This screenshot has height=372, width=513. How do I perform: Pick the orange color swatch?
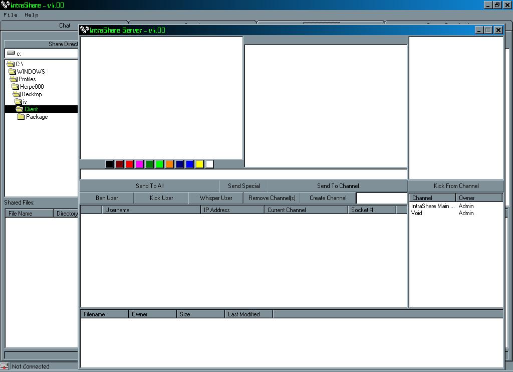(x=169, y=164)
